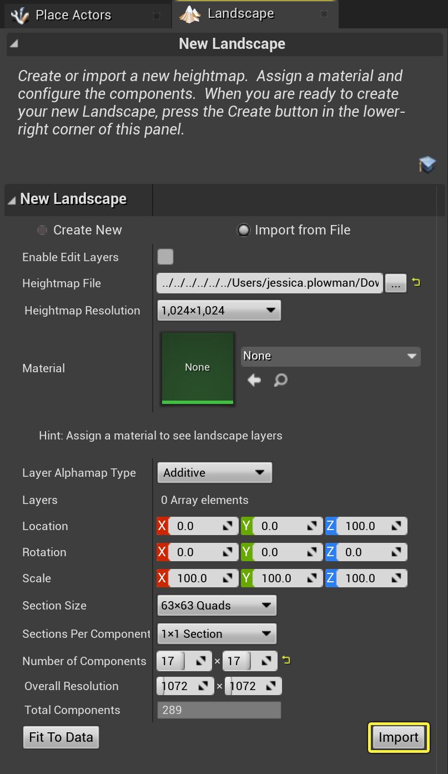Click the Heightmap File path input field

[269, 283]
